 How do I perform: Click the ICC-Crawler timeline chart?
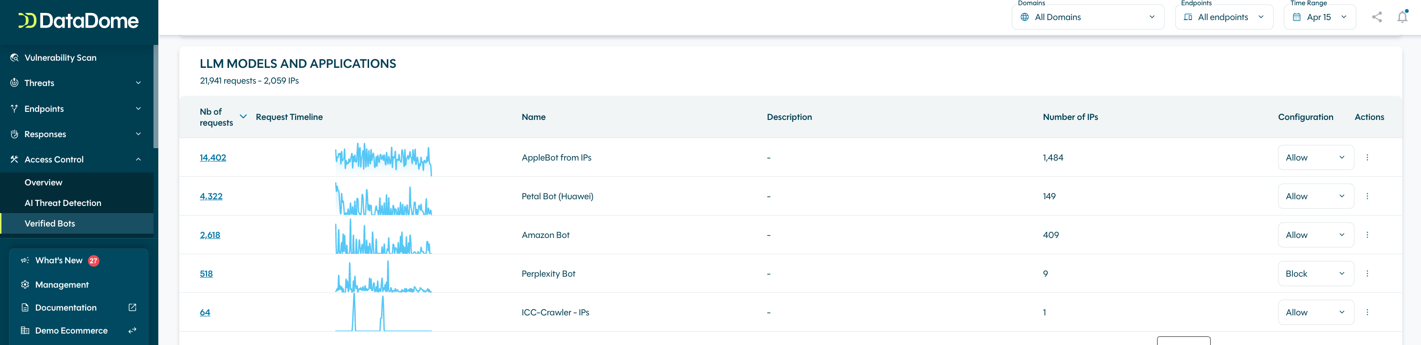pyautogui.click(x=383, y=313)
